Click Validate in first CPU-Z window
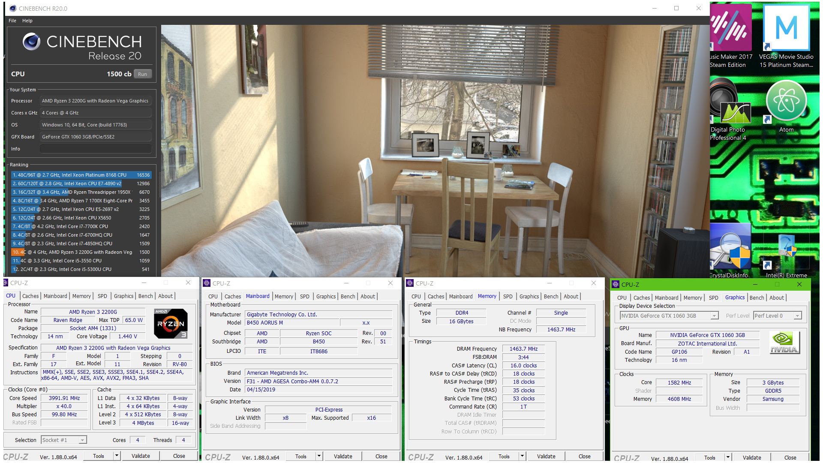The height and width of the screenshot is (463, 823). [x=141, y=456]
